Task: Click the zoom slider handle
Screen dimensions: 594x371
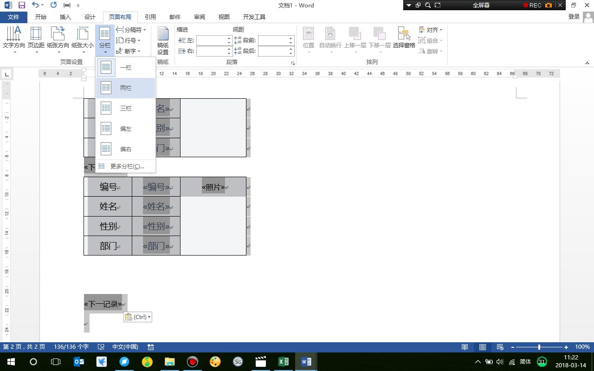Action: coord(539,347)
